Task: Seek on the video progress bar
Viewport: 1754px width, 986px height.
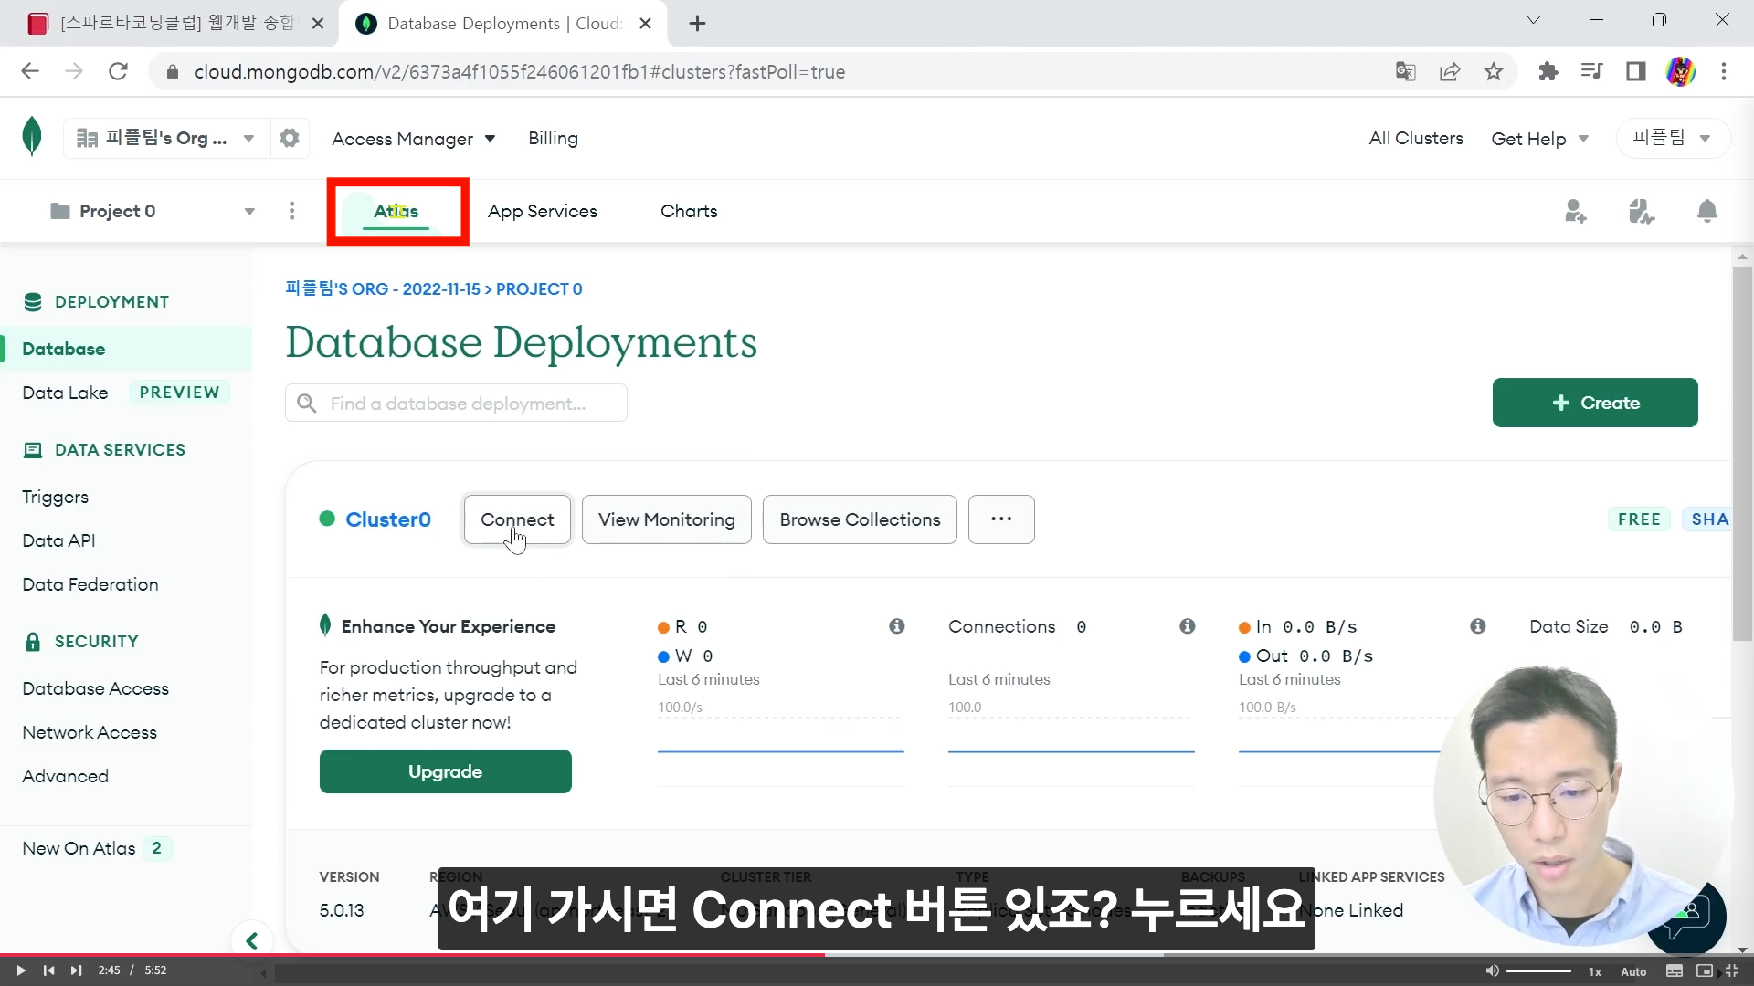Action: pos(877,955)
